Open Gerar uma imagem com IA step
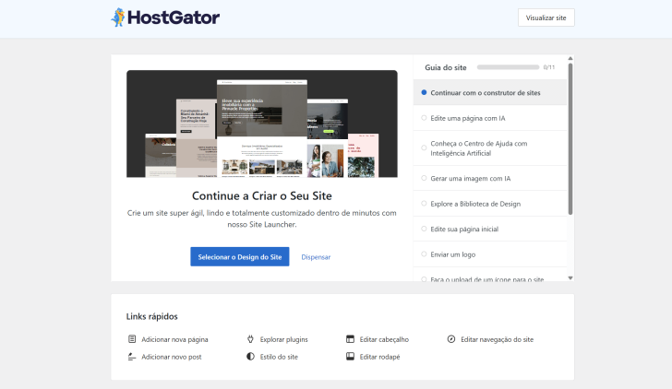This screenshot has width=672, height=389. [x=490, y=178]
